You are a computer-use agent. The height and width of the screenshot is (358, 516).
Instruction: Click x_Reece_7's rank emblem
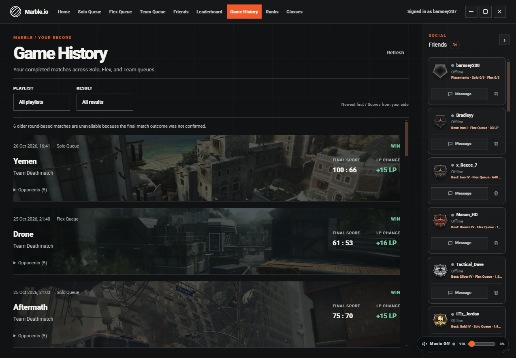[x=439, y=171]
